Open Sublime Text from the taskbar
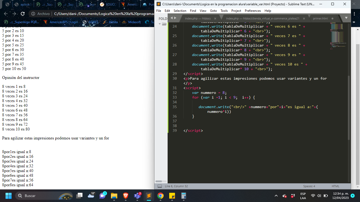 tap(149, 196)
